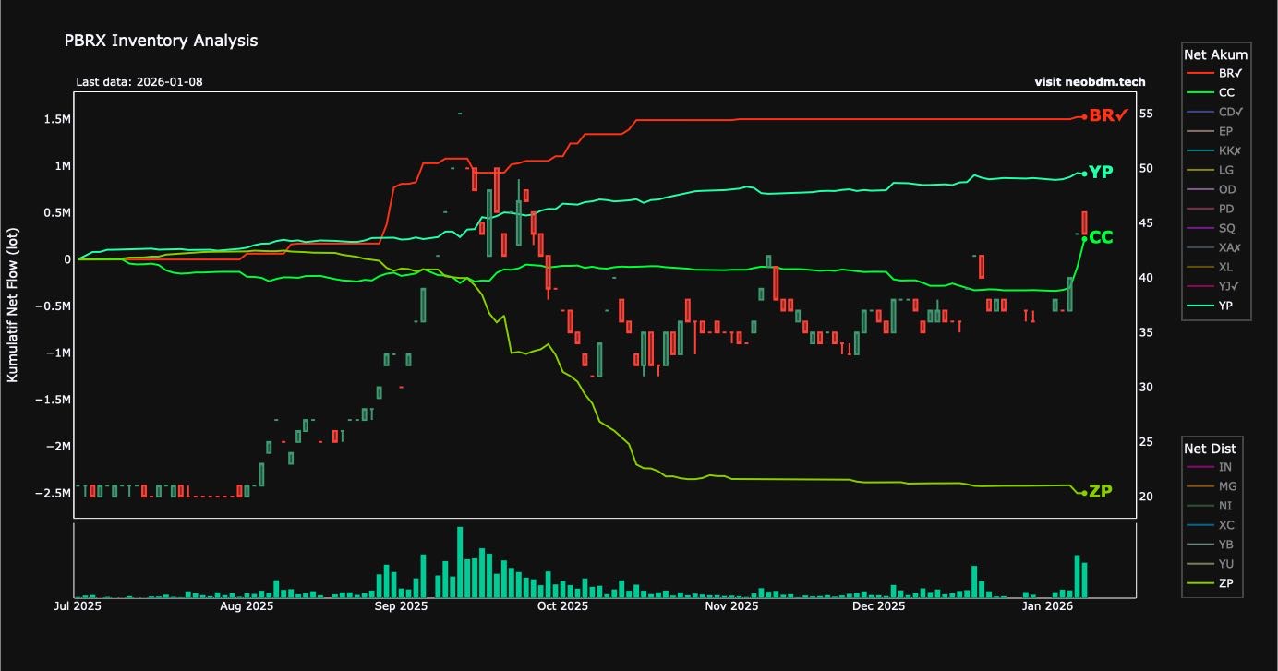This screenshot has width=1278, height=671.
Task: Click the '40' price axis tick
Action: (x=1146, y=277)
